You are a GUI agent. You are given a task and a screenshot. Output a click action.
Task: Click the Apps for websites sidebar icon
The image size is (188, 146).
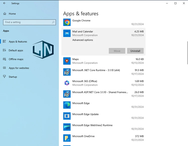tap(5, 68)
